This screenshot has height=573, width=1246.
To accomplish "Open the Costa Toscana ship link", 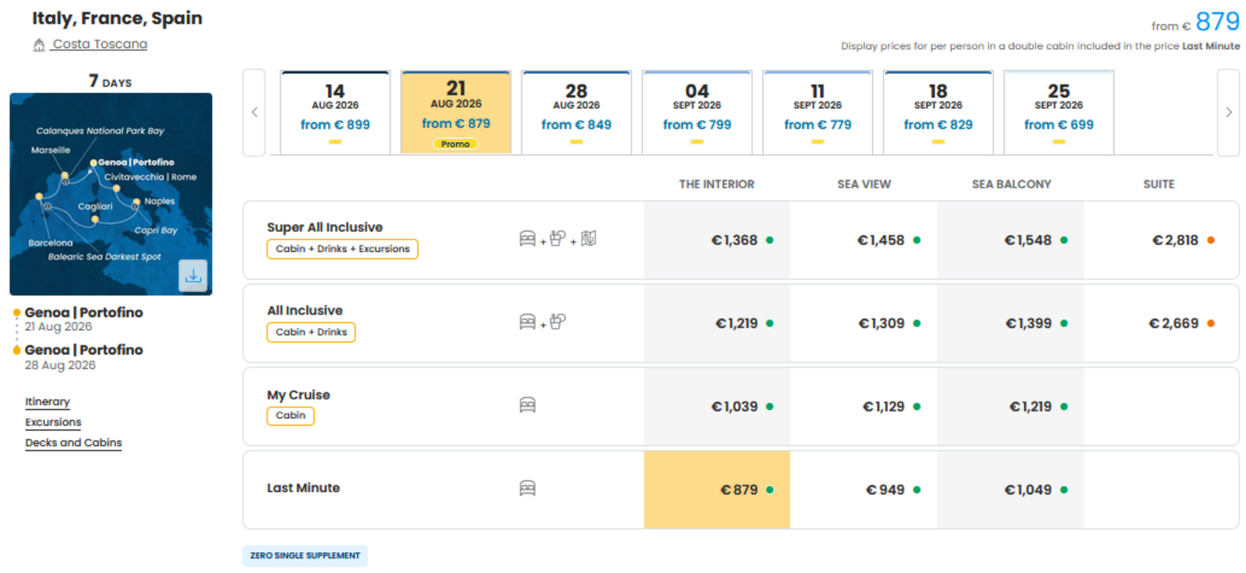I will tap(100, 44).
